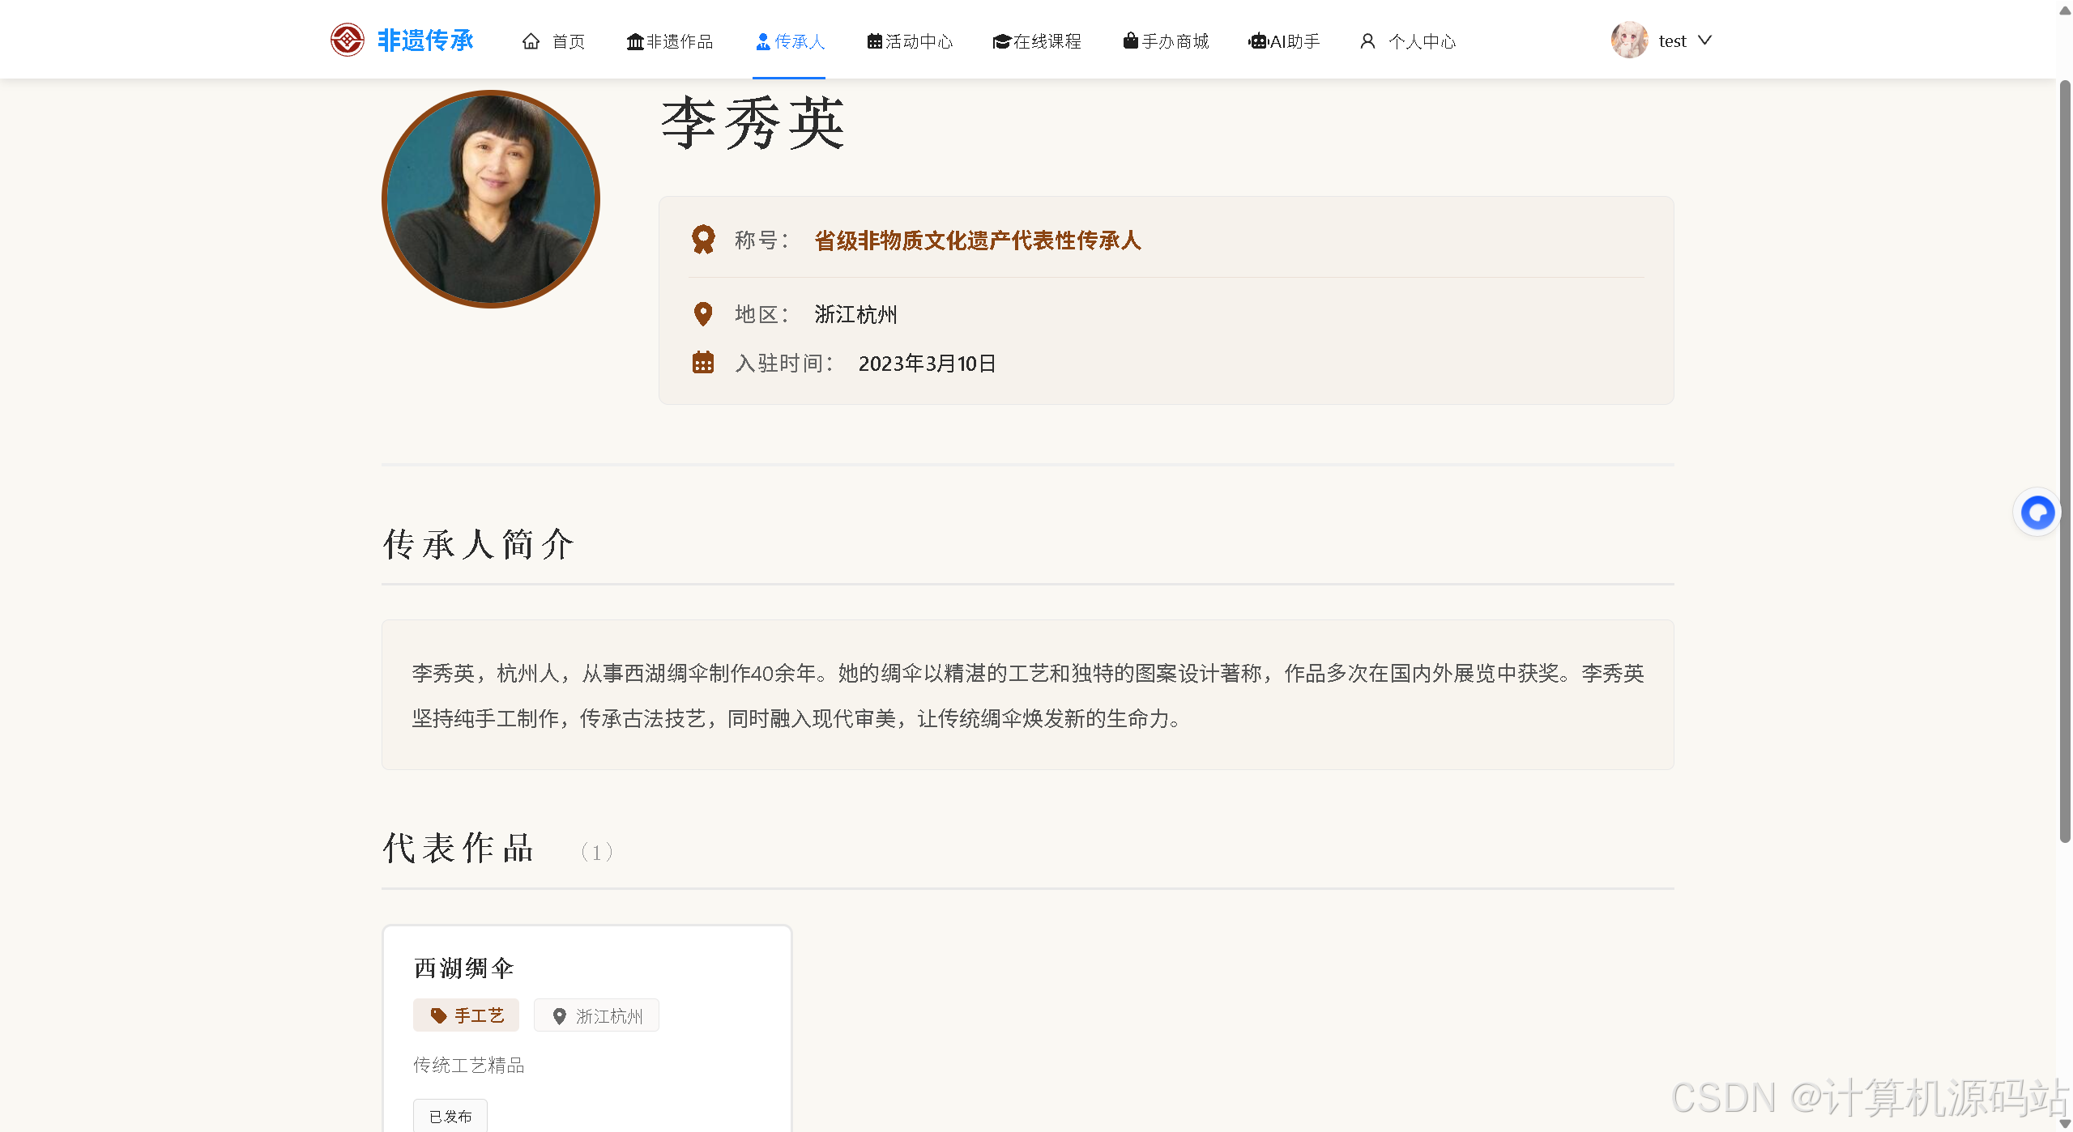The height and width of the screenshot is (1132, 2073).
Task: Click the 浙江杭州 location tag on card
Action: [596, 1015]
